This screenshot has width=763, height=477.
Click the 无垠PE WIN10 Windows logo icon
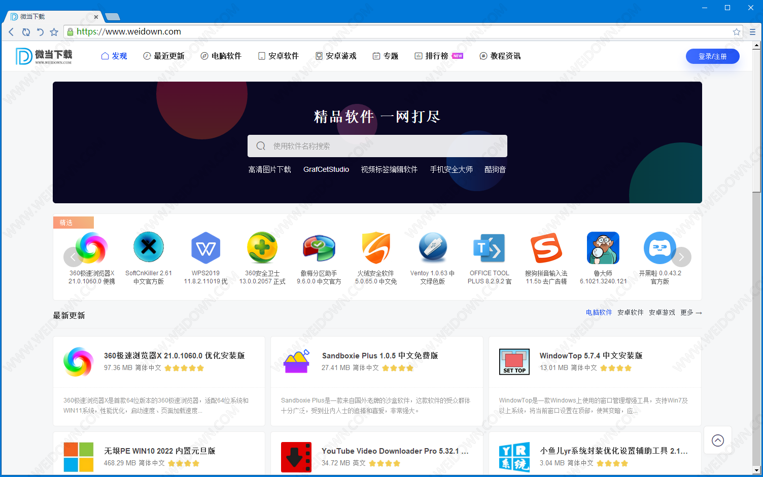point(79,457)
